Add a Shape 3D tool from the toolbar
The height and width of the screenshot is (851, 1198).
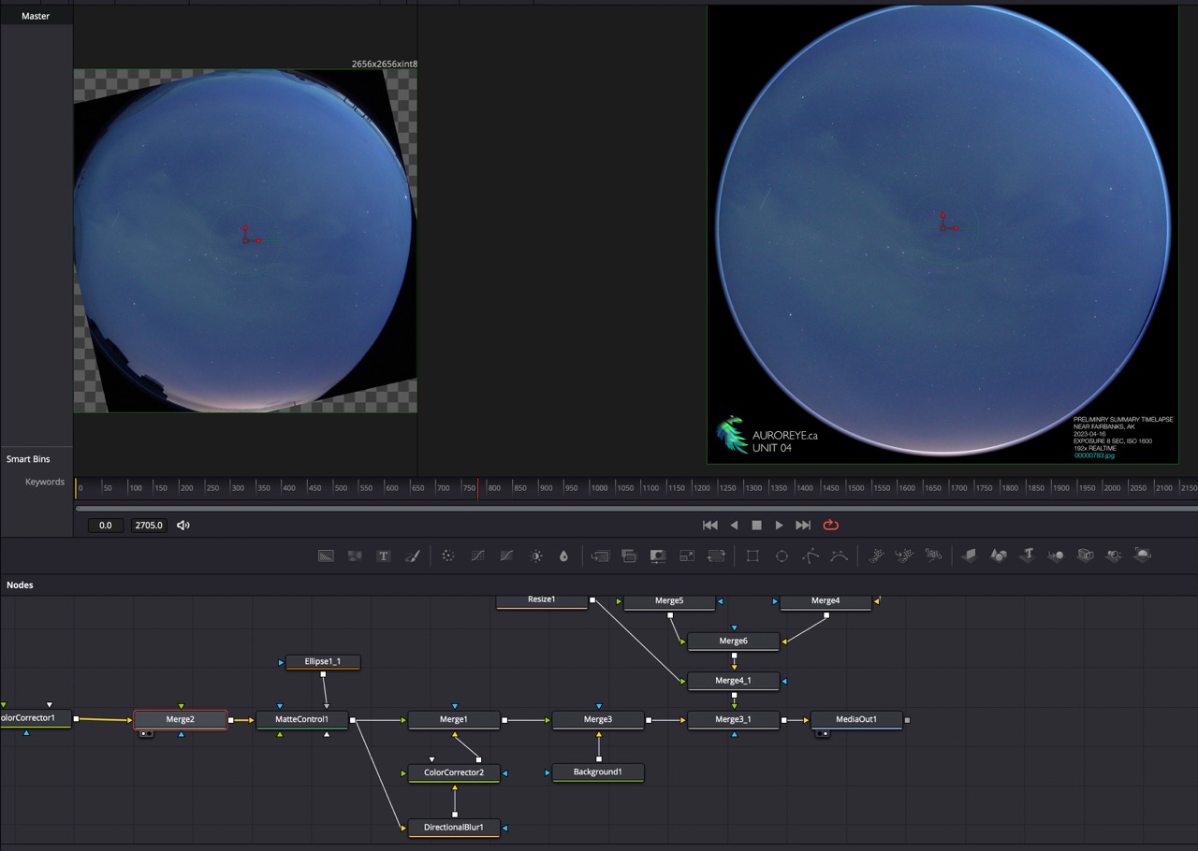pos(1000,555)
